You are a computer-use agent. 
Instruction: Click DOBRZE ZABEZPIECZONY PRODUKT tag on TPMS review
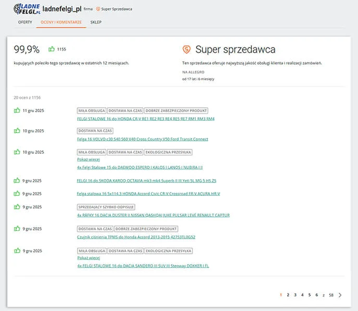(x=146, y=229)
